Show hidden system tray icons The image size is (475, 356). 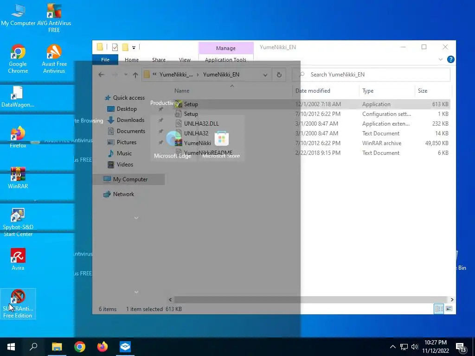click(x=392, y=347)
